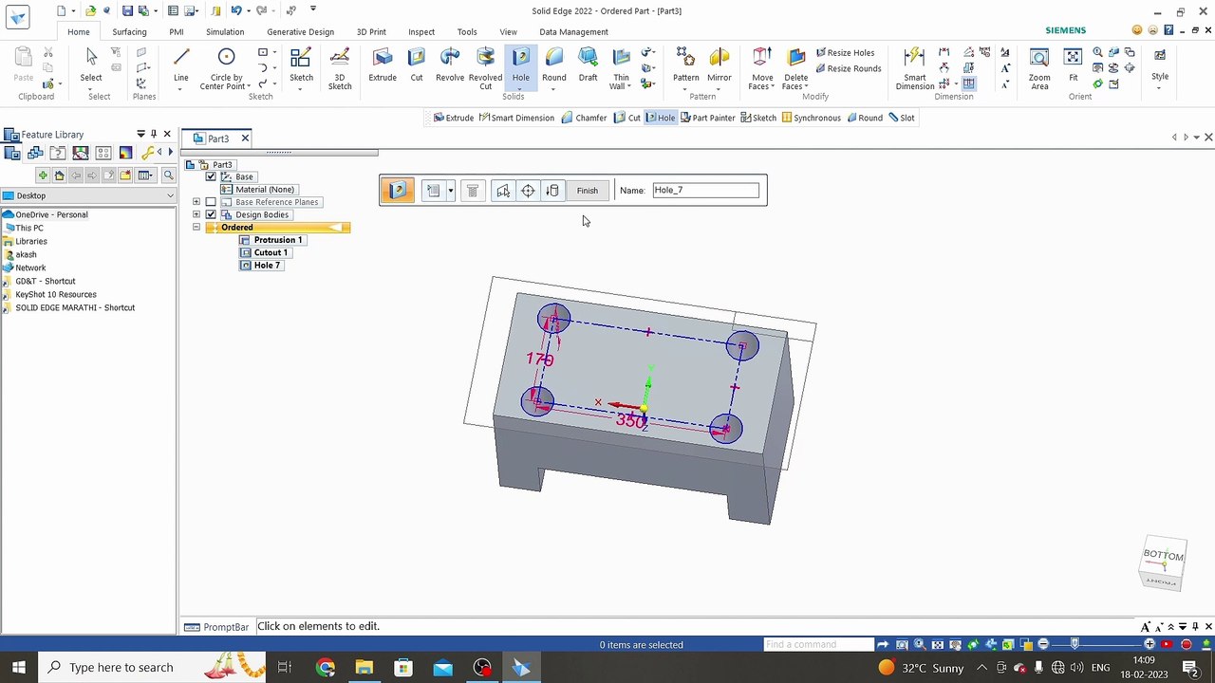The width and height of the screenshot is (1215, 683).
Task: Open the PMI ribbon tab
Action: [x=177, y=31]
